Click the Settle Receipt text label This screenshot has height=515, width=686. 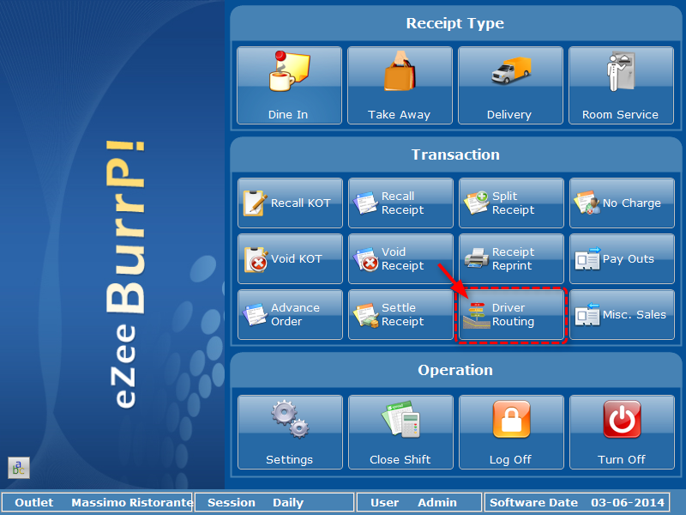point(402,314)
